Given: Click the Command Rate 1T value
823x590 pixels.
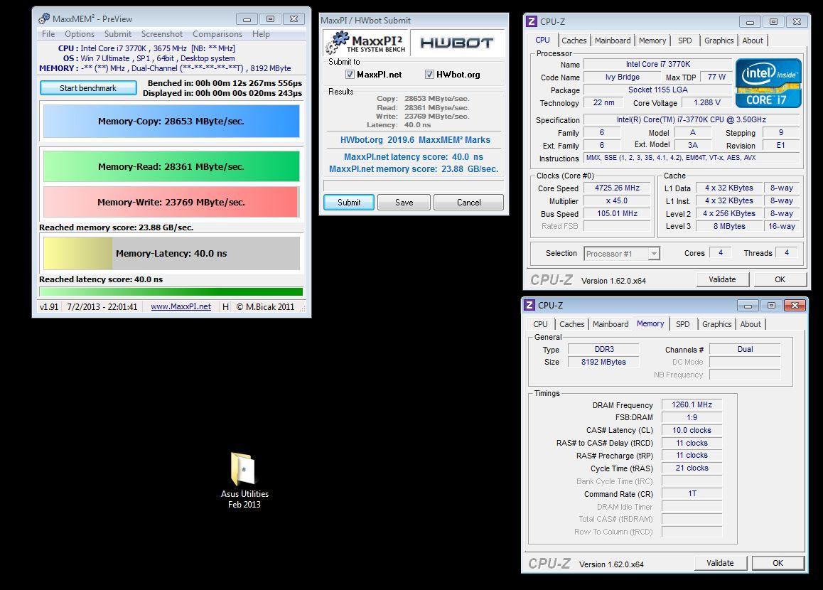Looking at the screenshot, I should 692,494.
